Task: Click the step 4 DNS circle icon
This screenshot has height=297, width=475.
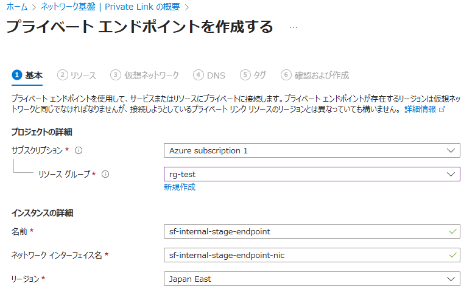Action: tap(199, 75)
